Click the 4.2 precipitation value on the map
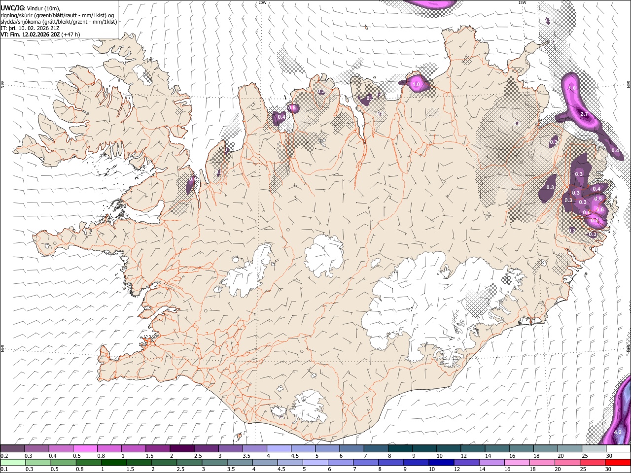 (618, 432)
